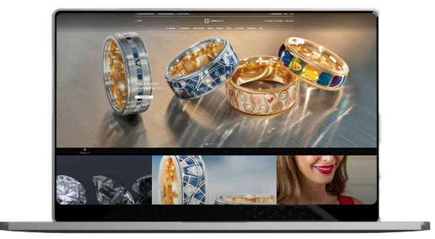
Task: Click the white button under the Wellendorff headline
Action: tap(144, 97)
